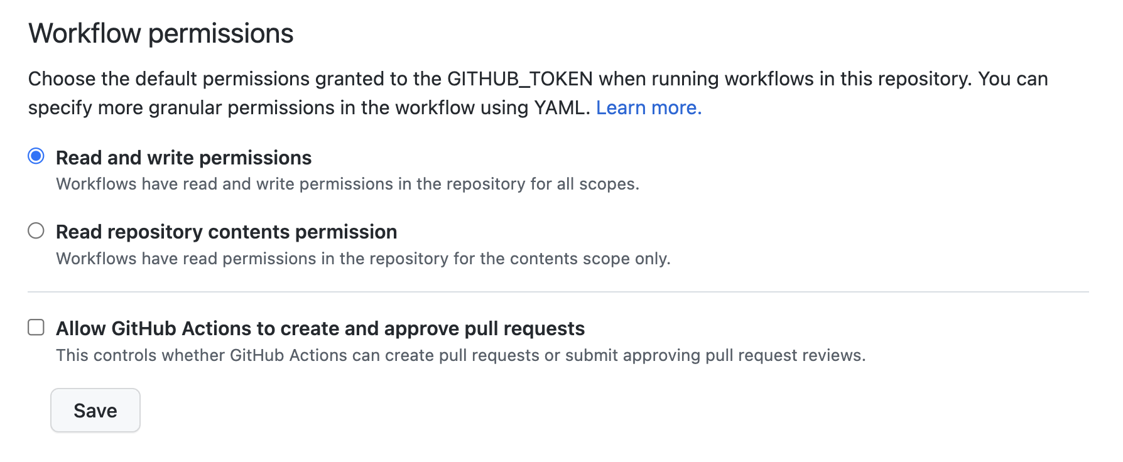Enable the Allow GitHub Actions pull requests checkbox
The image size is (1123, 462).
[x=36, y=328]
